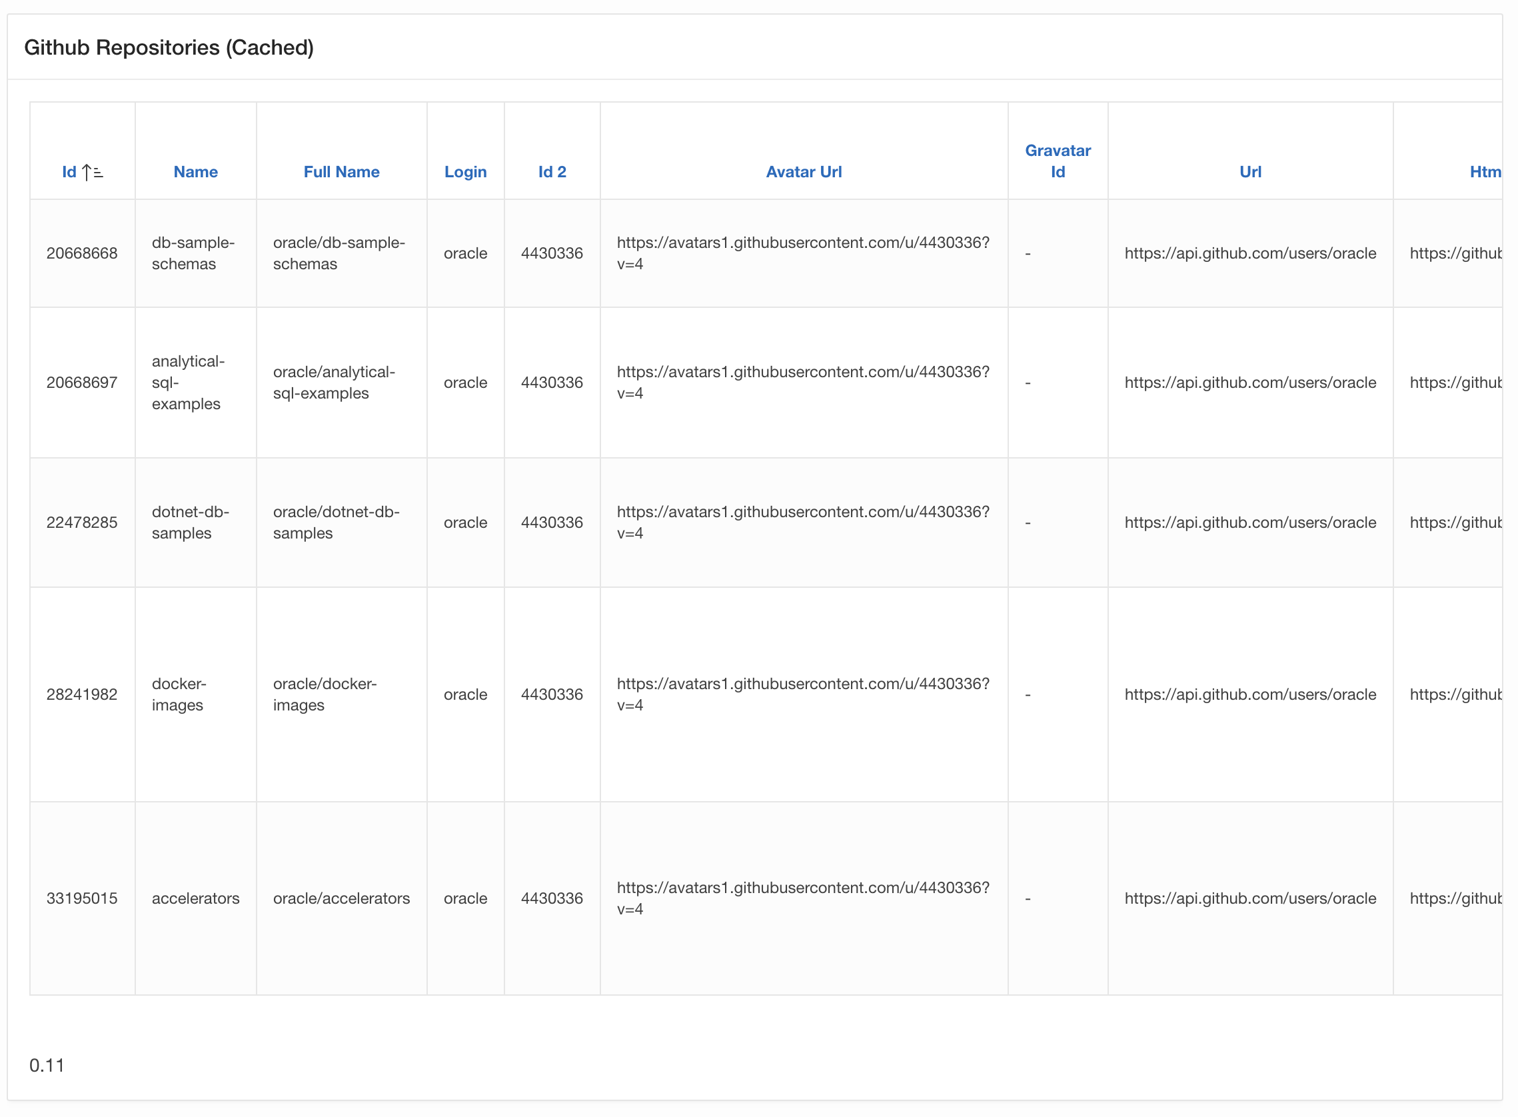Sort by the Avatar Url column header
This screenshot has height=1117, width=1518.
pos(803,172)
